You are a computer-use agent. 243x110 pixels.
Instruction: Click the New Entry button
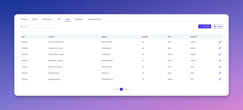(205, 27)
